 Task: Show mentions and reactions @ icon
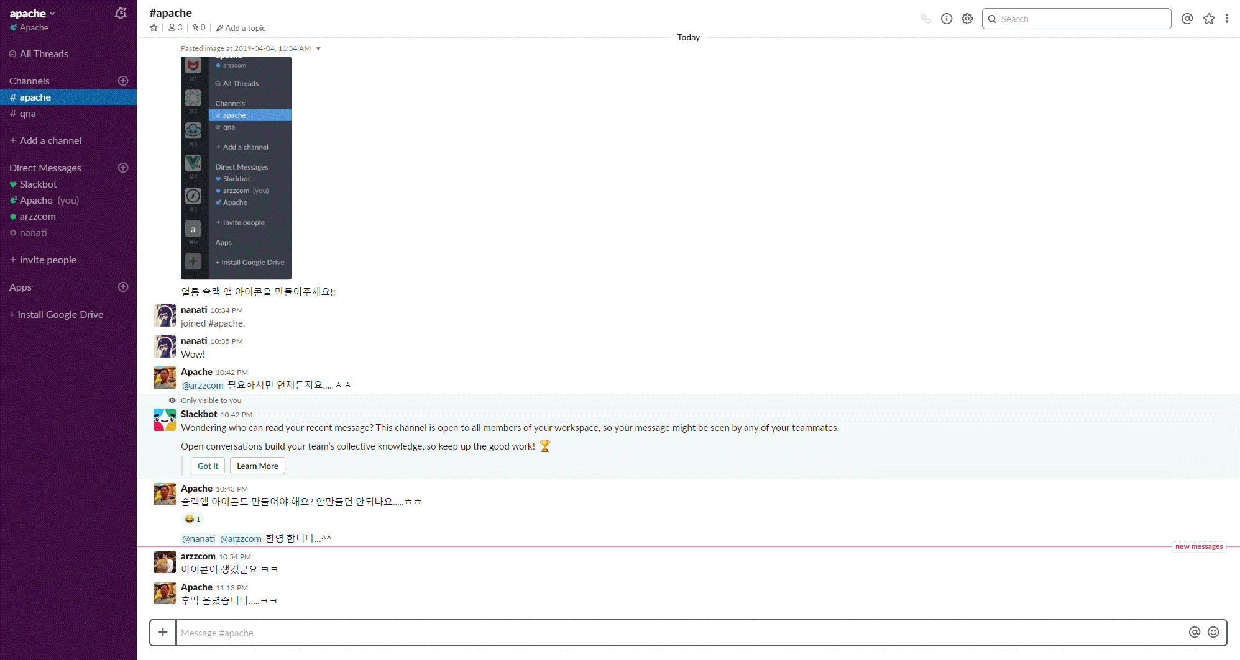click(x=1187, y=19)
